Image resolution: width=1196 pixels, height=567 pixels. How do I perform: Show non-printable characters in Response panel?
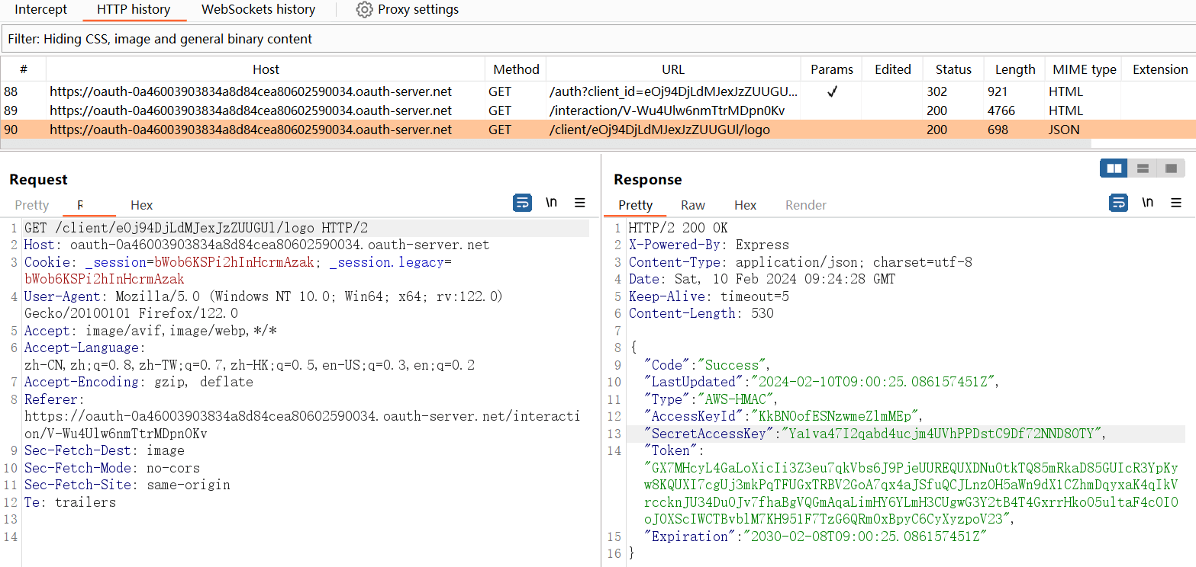(x=1146, y=203)
